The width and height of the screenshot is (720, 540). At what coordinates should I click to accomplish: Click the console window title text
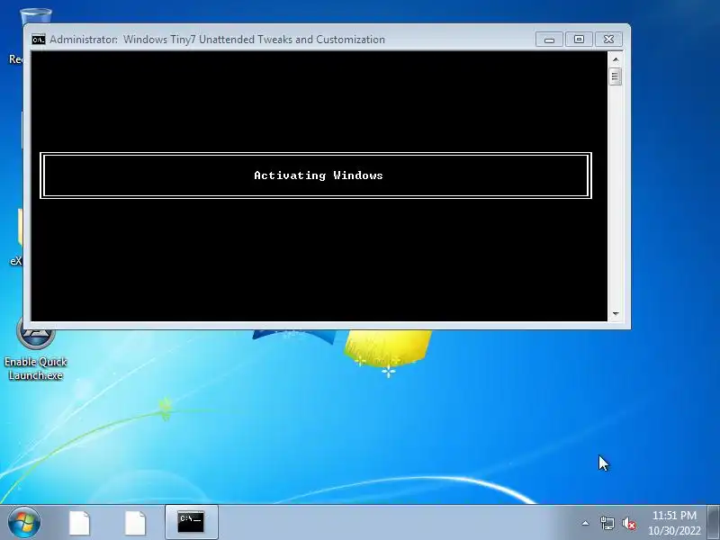tap(217, 40)
